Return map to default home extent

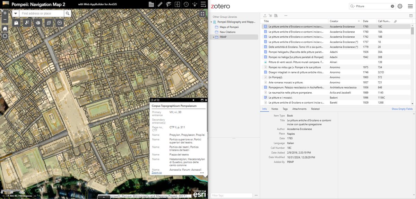pyautogui.click(x=5, y=28)
